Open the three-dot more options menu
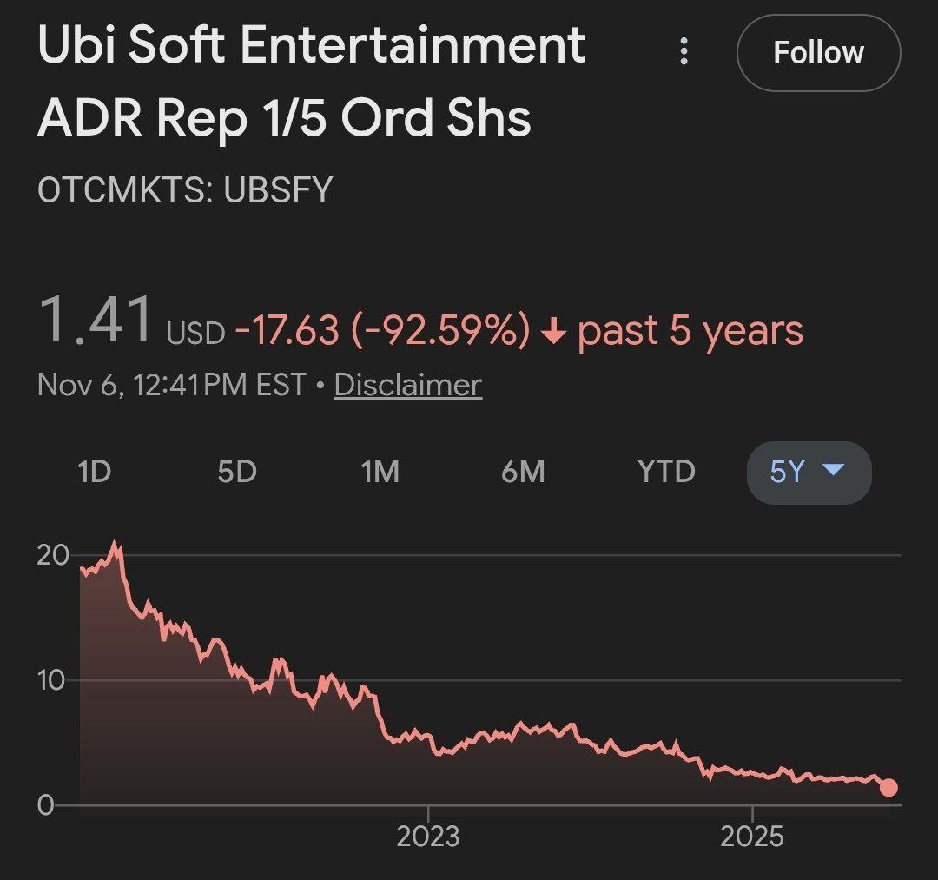 click(x=684, y=51)
